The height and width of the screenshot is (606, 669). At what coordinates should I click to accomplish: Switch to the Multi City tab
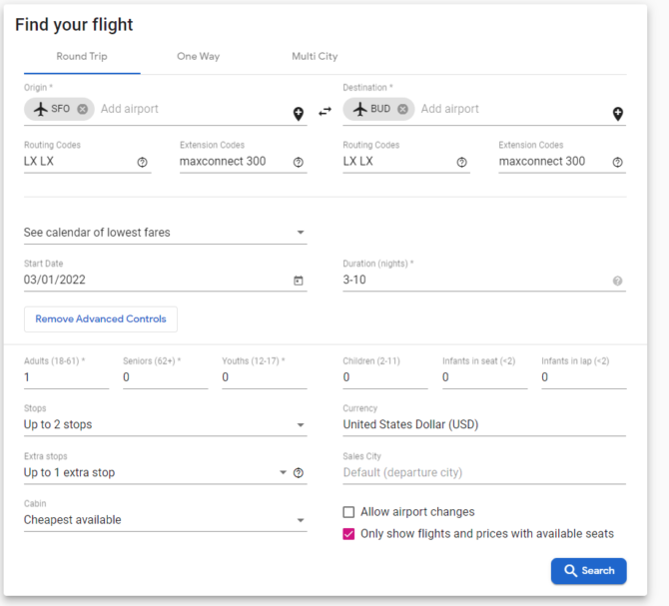pos(315,56)
